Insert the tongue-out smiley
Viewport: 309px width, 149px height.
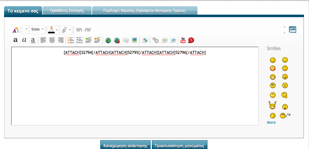point(285,77)
